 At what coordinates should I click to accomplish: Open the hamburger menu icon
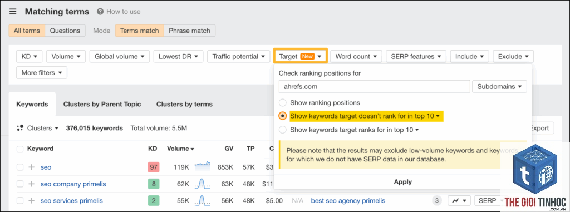point(13,12)
